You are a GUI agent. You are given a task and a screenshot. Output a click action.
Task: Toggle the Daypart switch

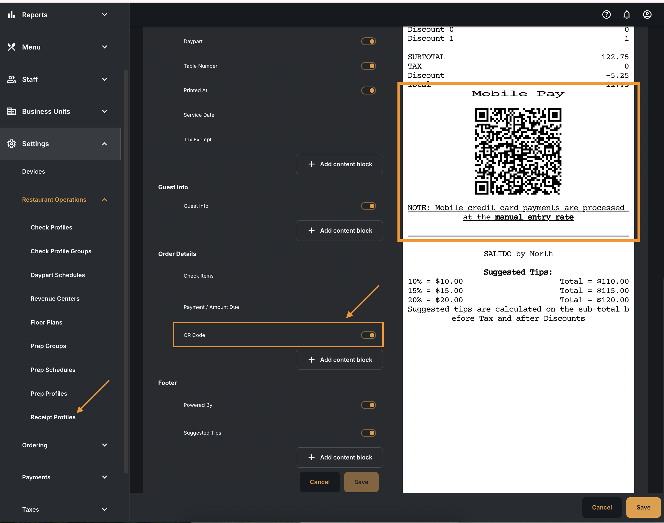[369, 41]
